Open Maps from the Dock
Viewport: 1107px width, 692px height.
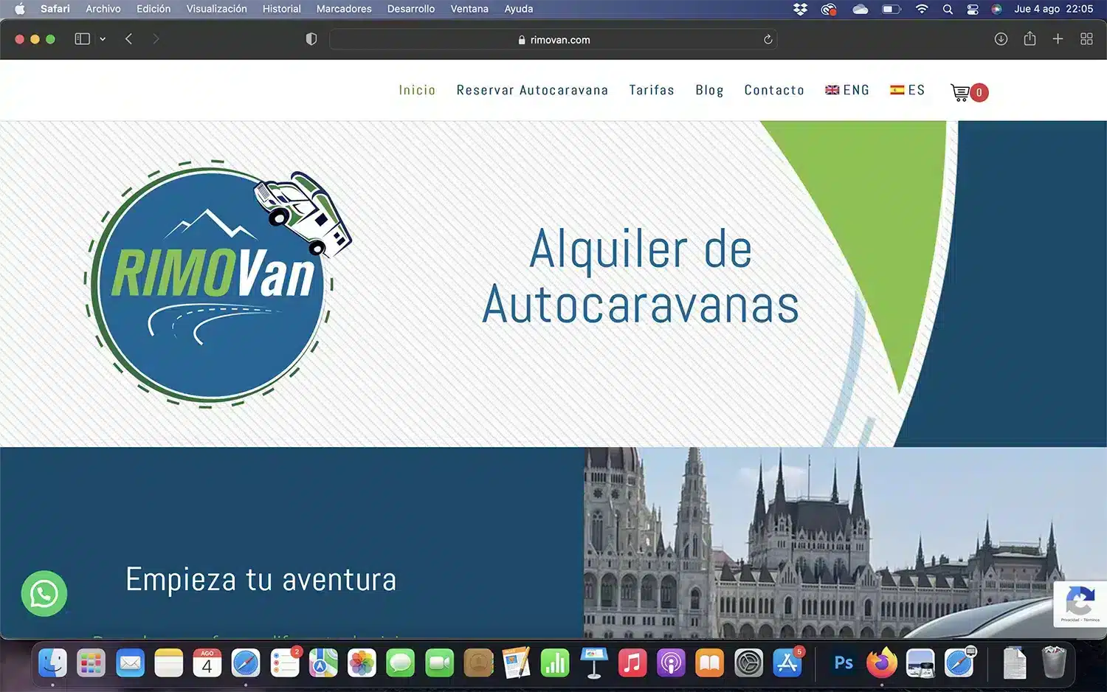tap(323, 663)
